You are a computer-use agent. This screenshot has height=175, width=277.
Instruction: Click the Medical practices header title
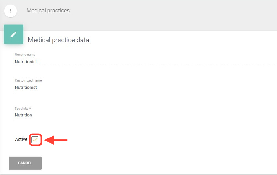pyautogui.click(x=48, y=11)
